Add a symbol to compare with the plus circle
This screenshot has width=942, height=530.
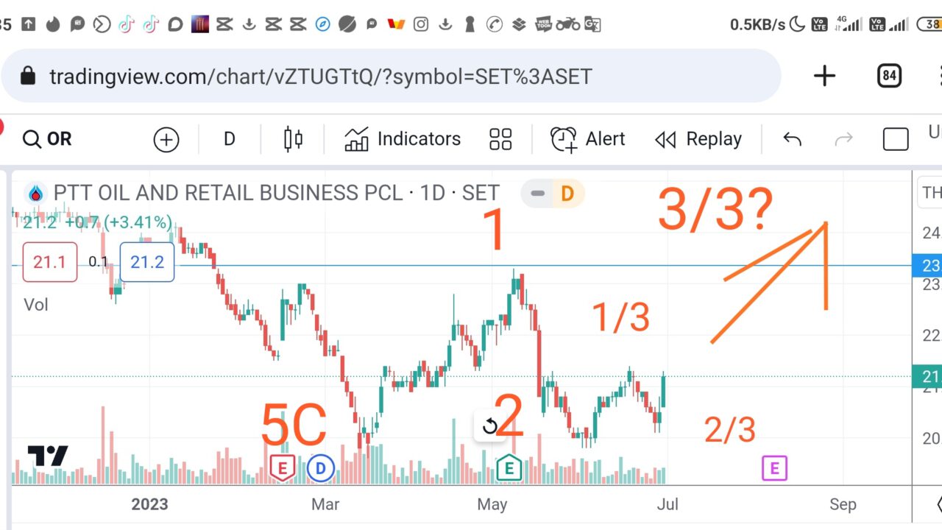(166, 139)
